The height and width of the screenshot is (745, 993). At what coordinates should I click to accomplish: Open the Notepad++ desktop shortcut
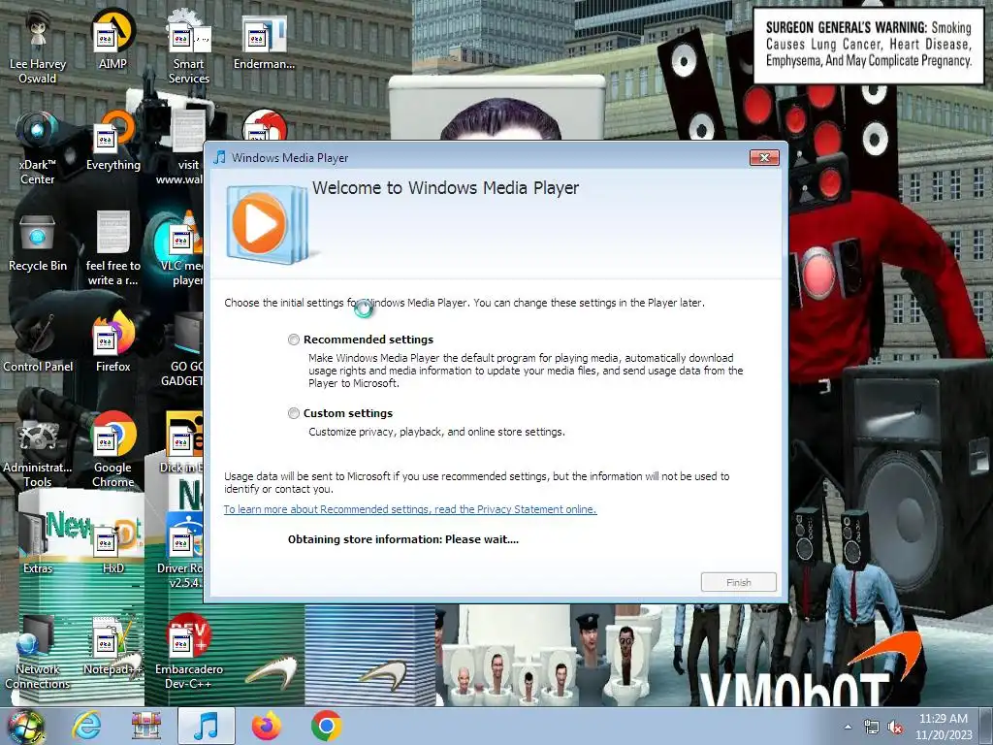click(112, 645)
